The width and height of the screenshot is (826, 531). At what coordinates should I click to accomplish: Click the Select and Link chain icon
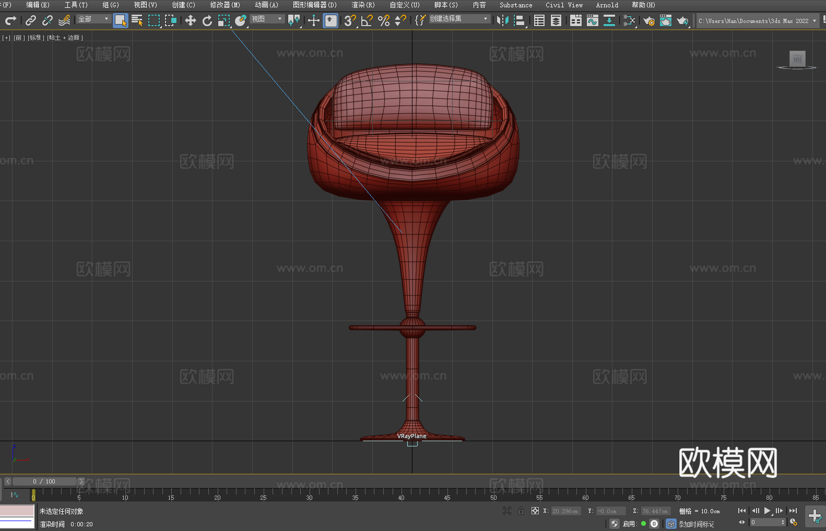(31, 20)
